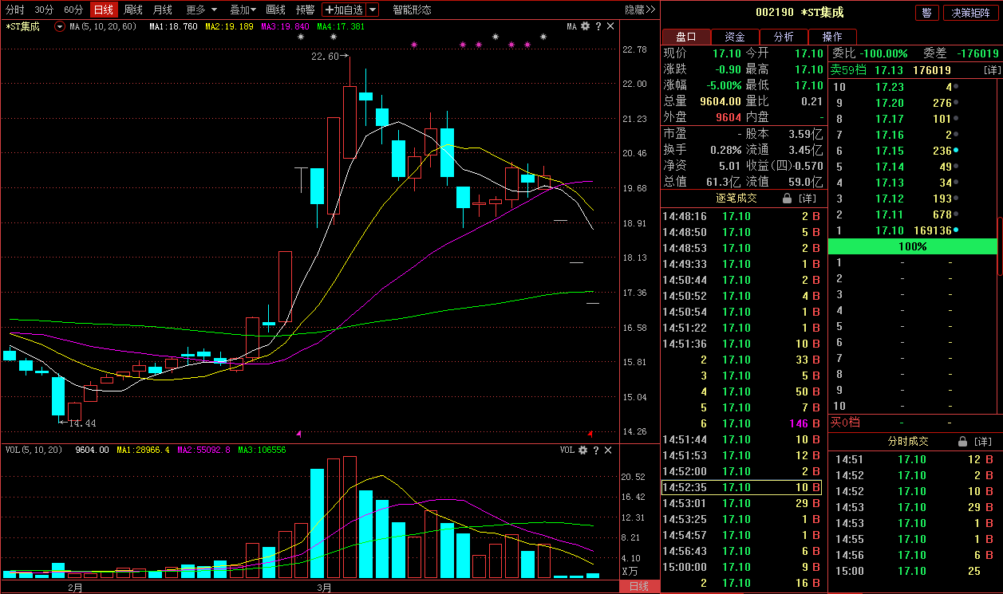This screenshot has height=594, width=1003.
Task: Add stock with 加自选 button
Action: pos(344,10)
